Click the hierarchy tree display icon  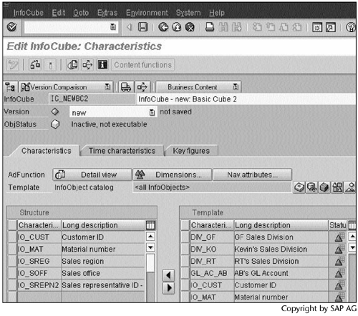coord(10,87)
